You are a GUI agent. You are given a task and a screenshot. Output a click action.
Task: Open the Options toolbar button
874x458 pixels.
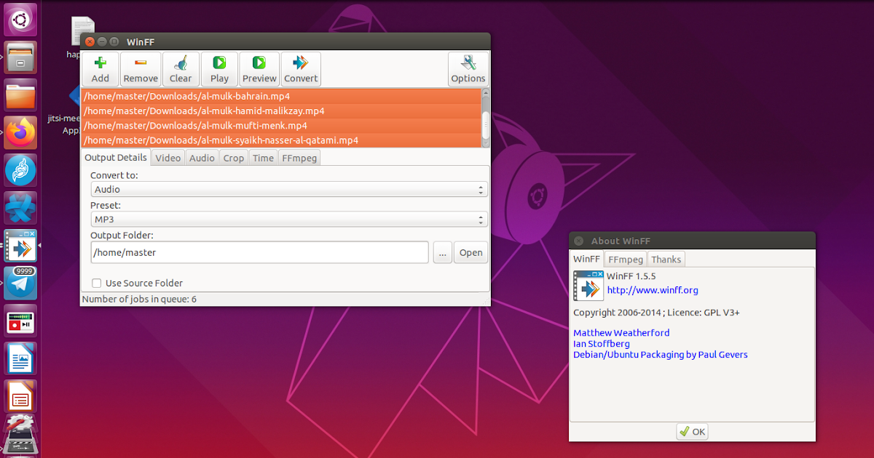tap(468, 70)
